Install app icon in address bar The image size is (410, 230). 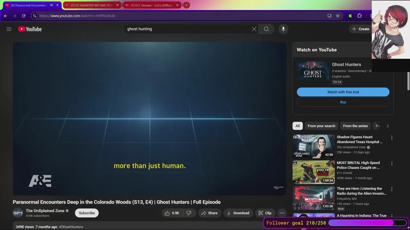pyautogui.click(x=329, y=16)
